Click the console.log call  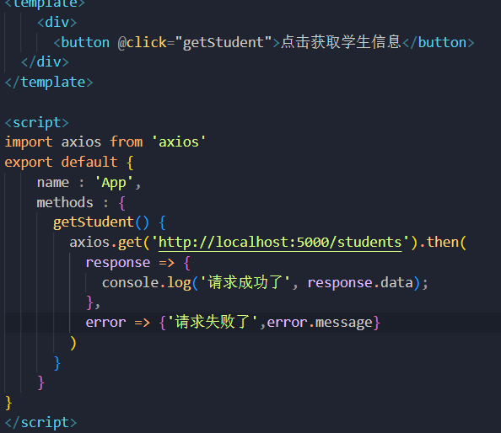pyautogui.click(x=147, y=283)
